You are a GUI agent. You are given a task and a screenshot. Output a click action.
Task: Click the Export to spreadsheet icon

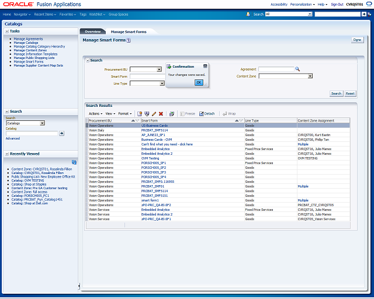pos(171,113)
